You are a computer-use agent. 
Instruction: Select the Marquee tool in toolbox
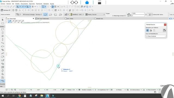2,23
